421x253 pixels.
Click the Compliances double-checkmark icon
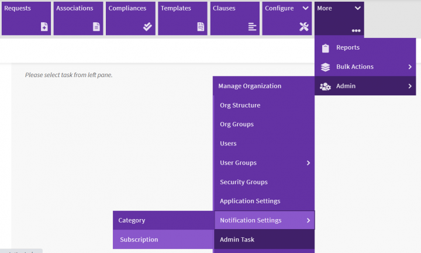pyautogui.click(x=149, y=27)
